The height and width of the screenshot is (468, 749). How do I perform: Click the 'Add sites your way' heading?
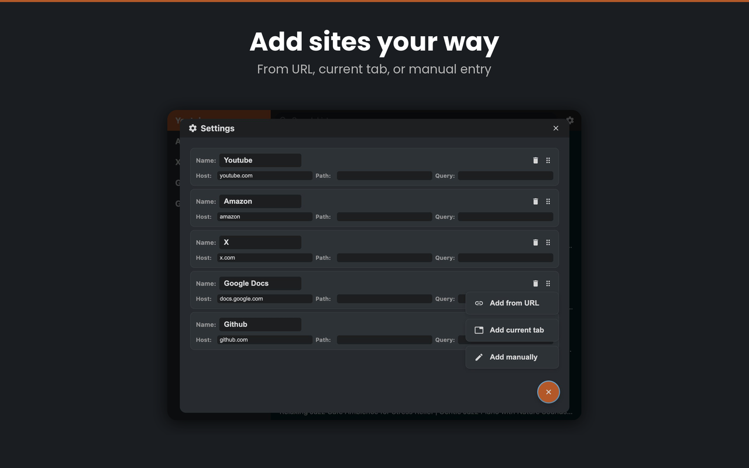[374, 42]
